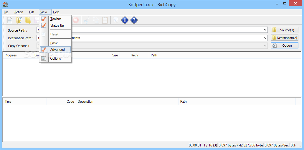Click the Source(1) button
304x150 pixels.
tap(285, 30)
